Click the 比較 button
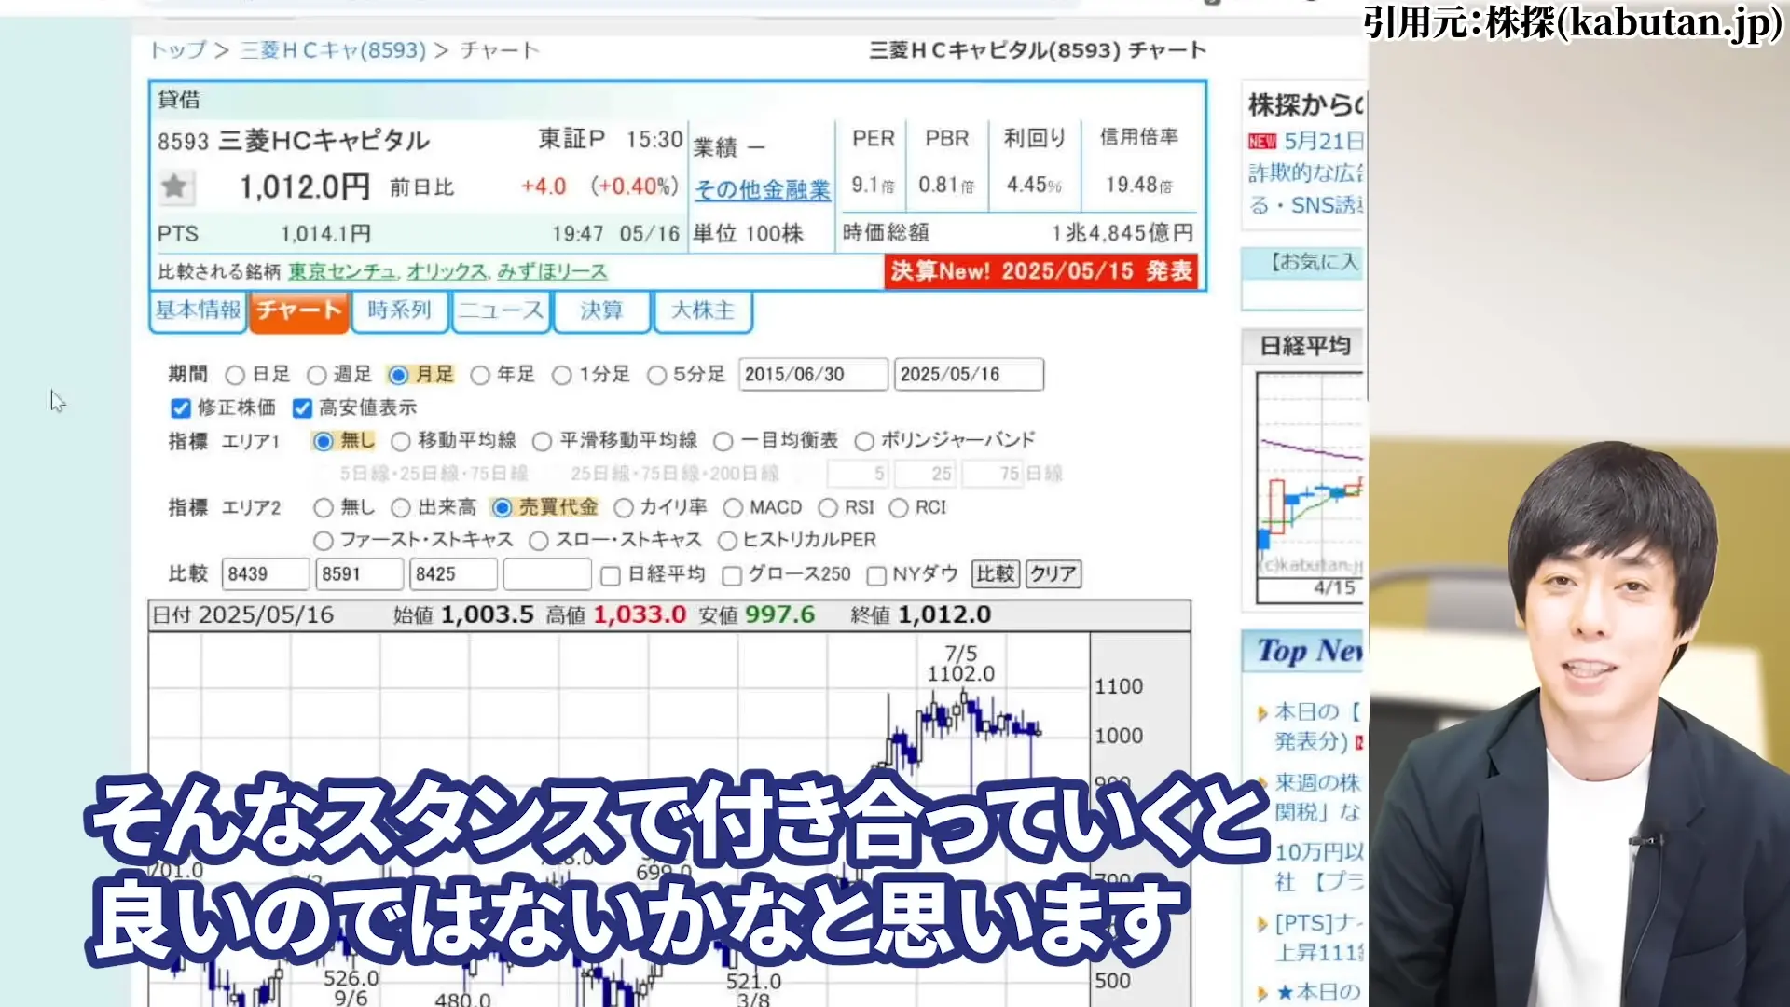This screenshot has width=1790, height=1007. (996, 574)
